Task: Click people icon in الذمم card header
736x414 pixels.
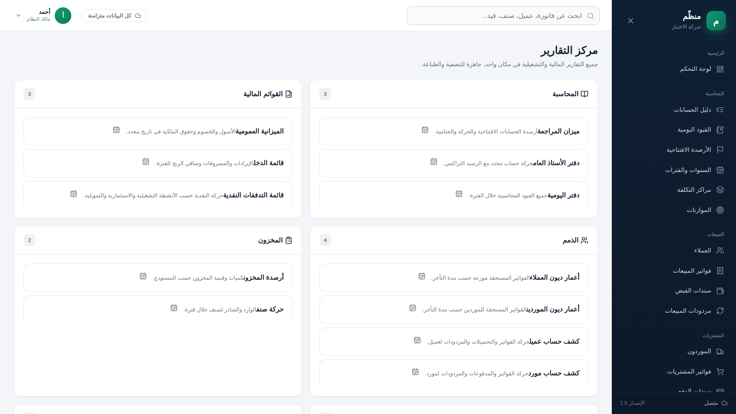Action: pos(584,240)
